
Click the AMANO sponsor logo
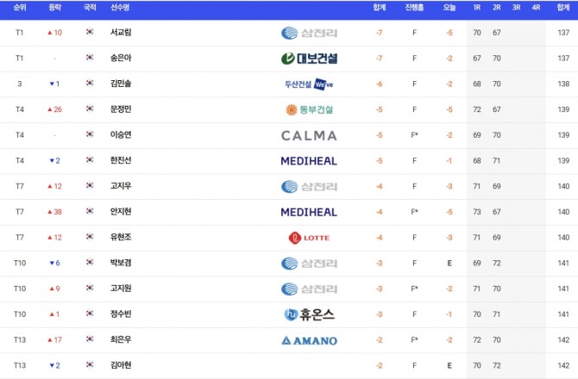[309, 340]
